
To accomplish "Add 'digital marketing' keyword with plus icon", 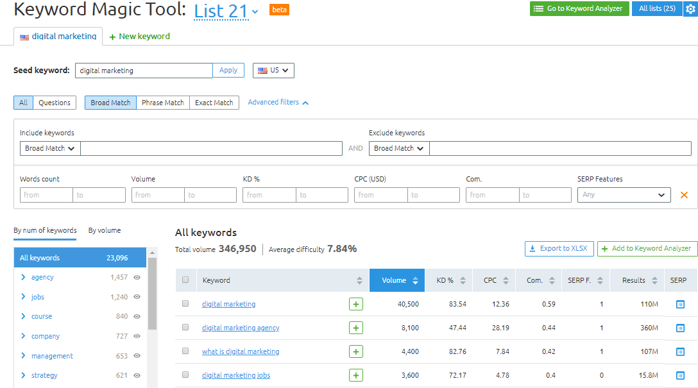I will [356, 304].
